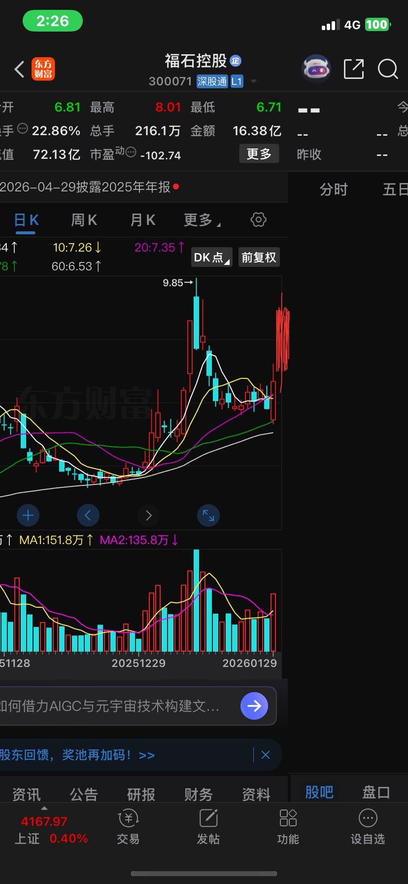Open chart settings gear icon
408x884 pixels.
259,220
